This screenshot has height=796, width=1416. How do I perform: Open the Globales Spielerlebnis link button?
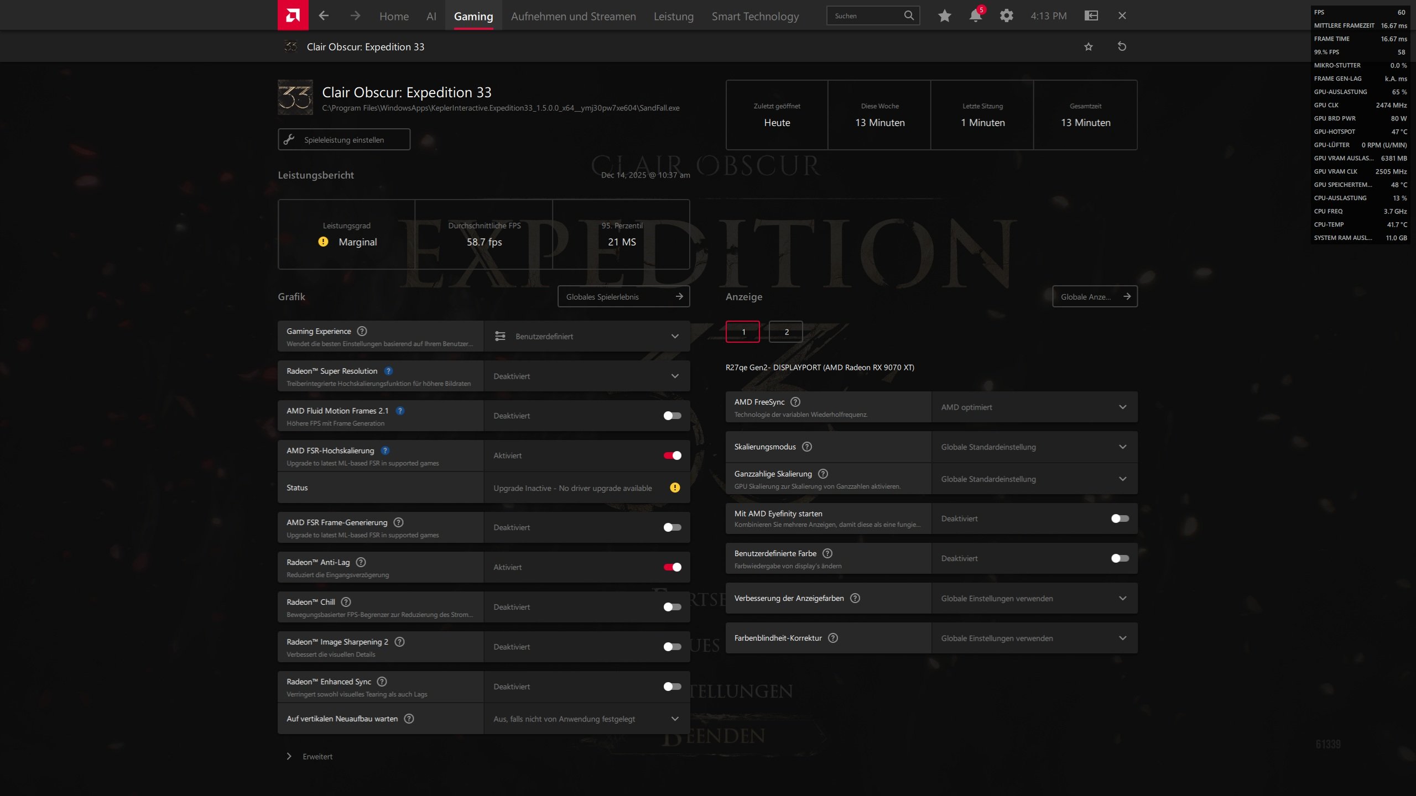(623, 297)
